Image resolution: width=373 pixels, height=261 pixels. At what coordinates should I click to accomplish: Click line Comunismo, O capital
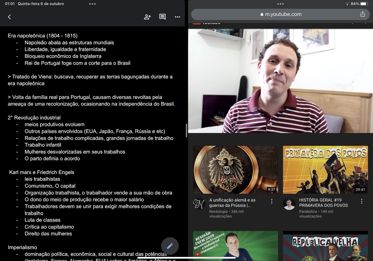tap(50, 186)
